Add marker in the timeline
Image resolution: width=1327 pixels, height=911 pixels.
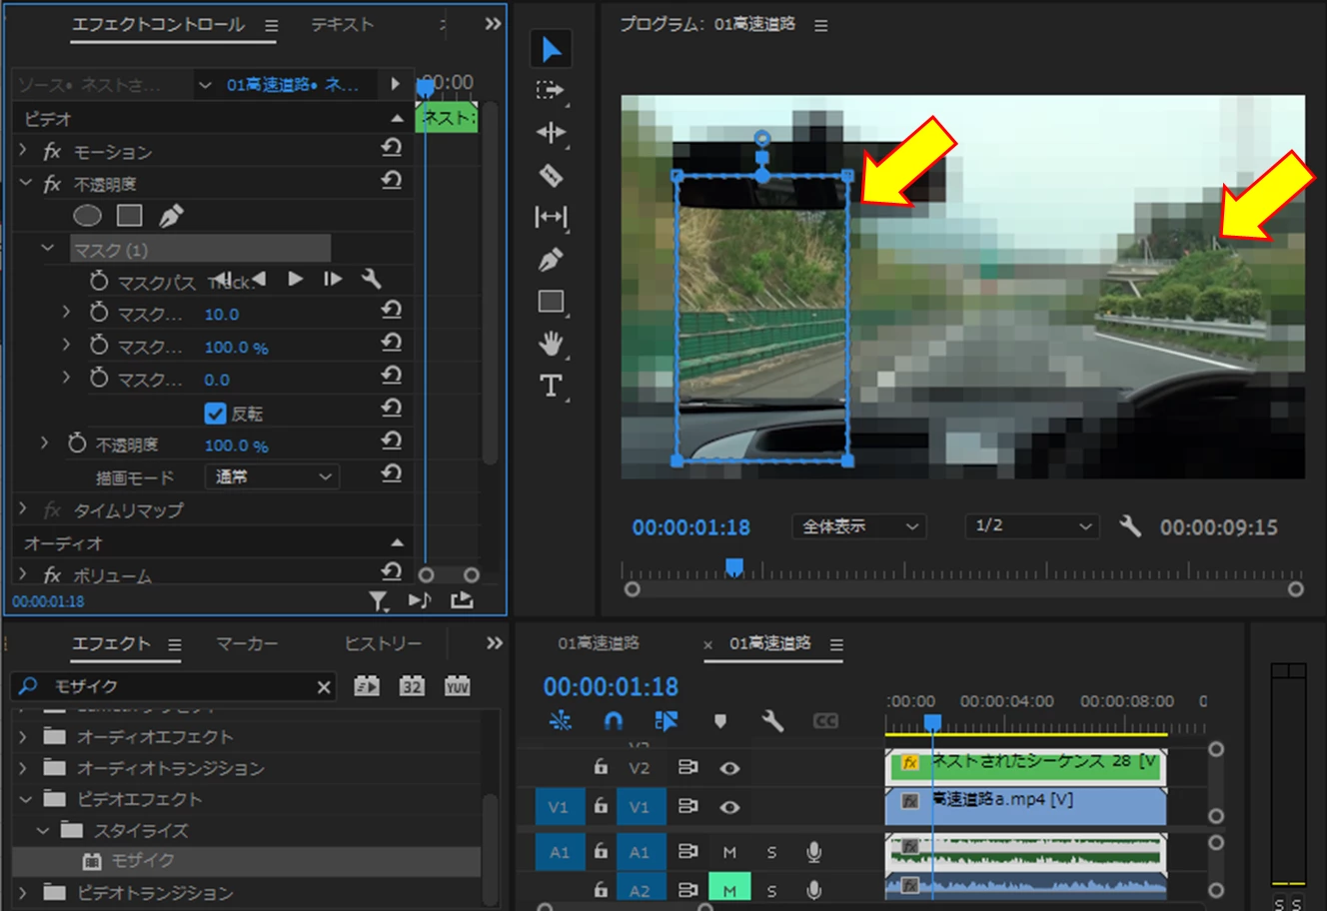[x=719, y=721]
